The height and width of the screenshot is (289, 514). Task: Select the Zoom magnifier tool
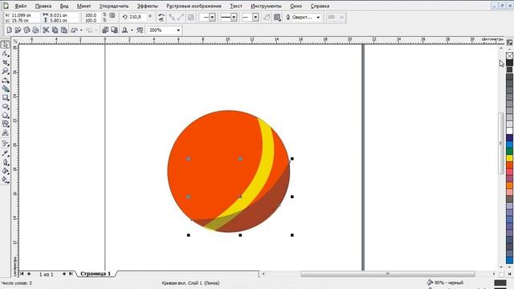pyautogui.click(x=6, y=71)
